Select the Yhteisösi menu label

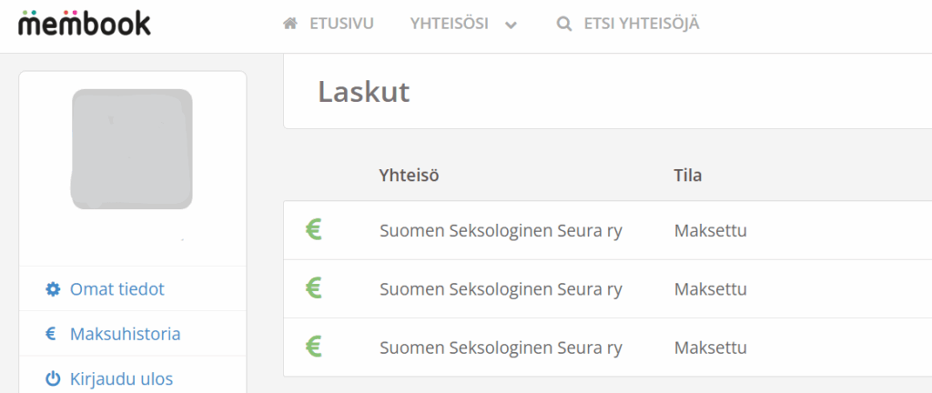pos(450,25)
